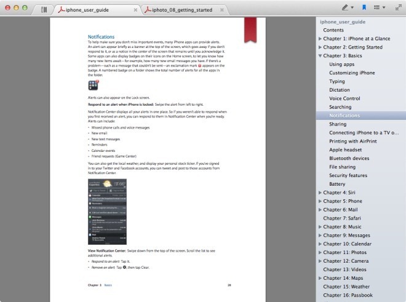The height and width of the screenshot is (302, 406).
Task: Click the yellow minimize window button
Action: (16, 8)
